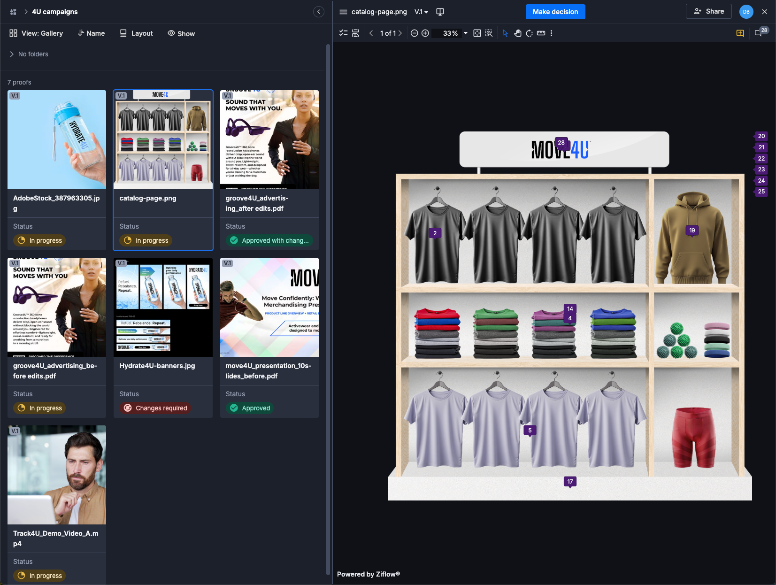Viewport: 776px width, 585px height.
Task: Click the Hydrate4U-banners.jpg file name
Action: click(x=157, y=366)
